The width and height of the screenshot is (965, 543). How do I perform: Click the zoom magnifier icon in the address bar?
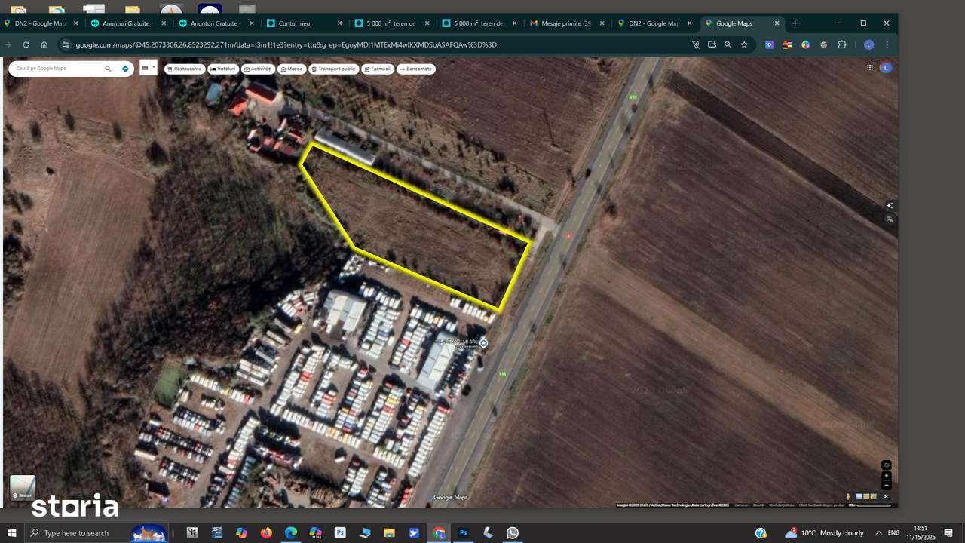tap(728, 44)
